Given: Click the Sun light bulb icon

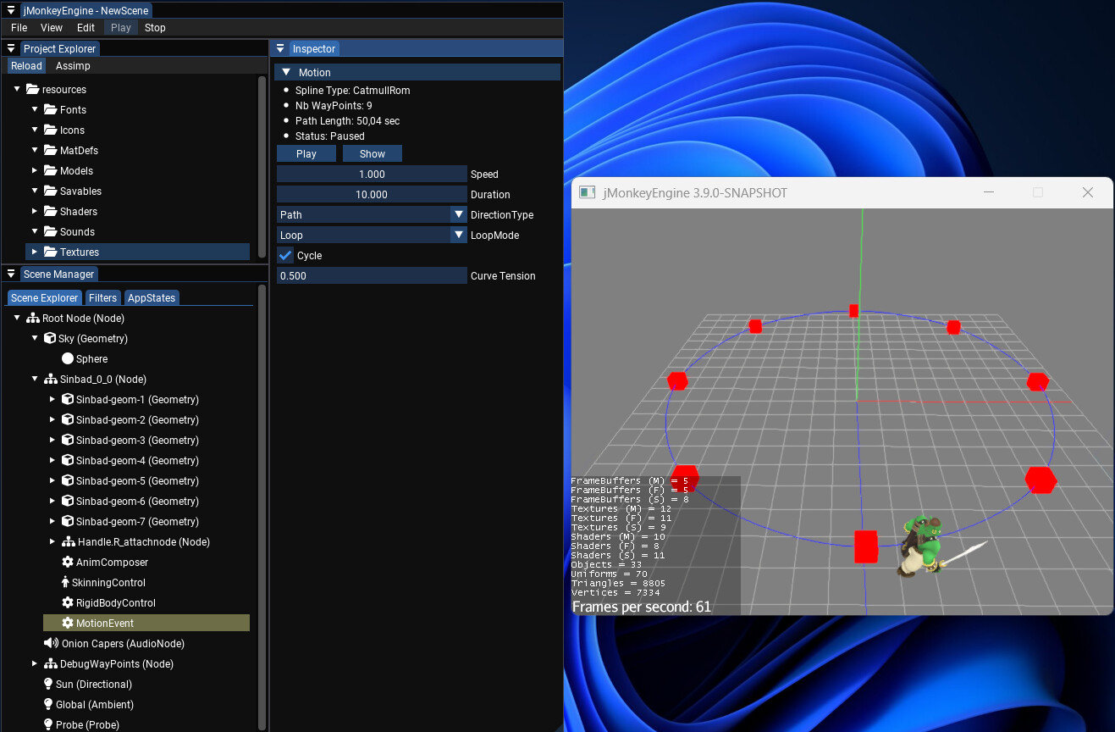Looking at the screenshot, I should click(48, 685).
